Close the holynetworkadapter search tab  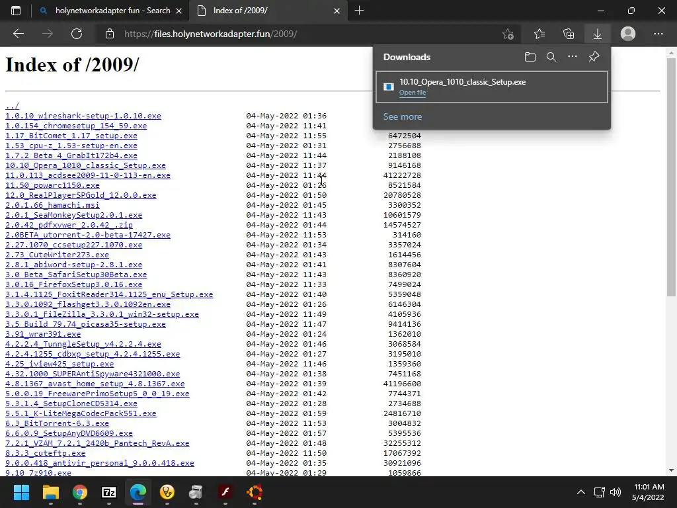point(179,11)
